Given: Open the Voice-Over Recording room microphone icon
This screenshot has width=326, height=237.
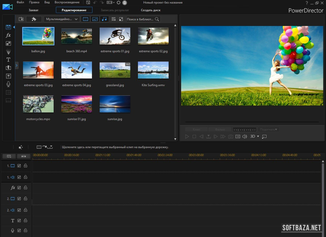Looking at the screenshot, I should tap(8, 84).
